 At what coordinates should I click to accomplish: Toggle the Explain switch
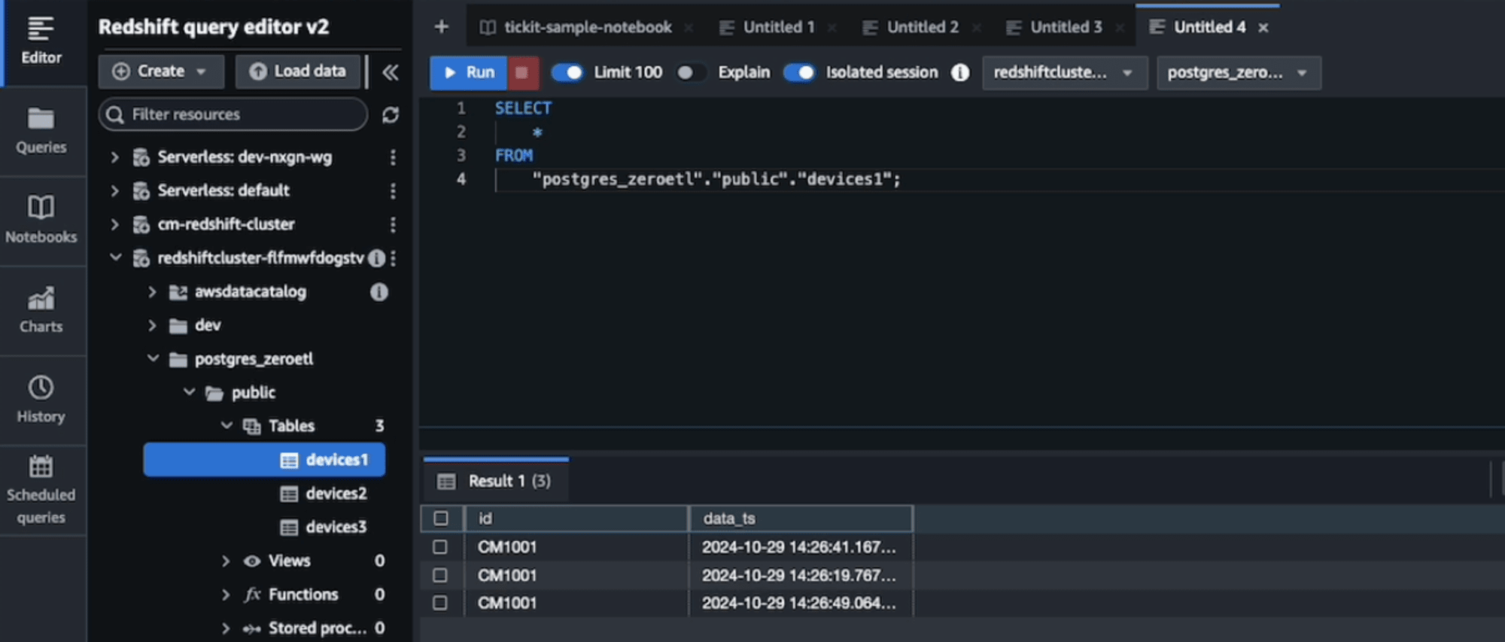691,72
